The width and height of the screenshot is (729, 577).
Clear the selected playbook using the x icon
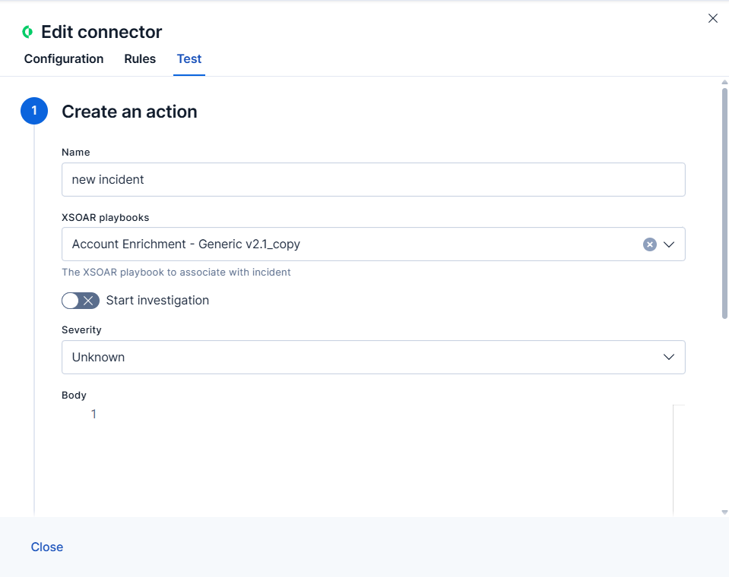(649, 244)
